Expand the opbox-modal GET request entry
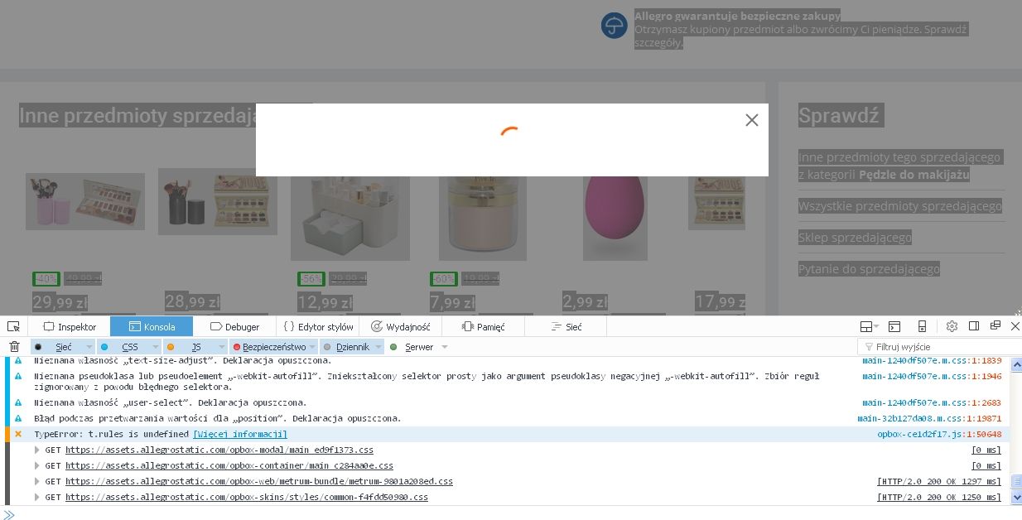 [x=36, y=450]
